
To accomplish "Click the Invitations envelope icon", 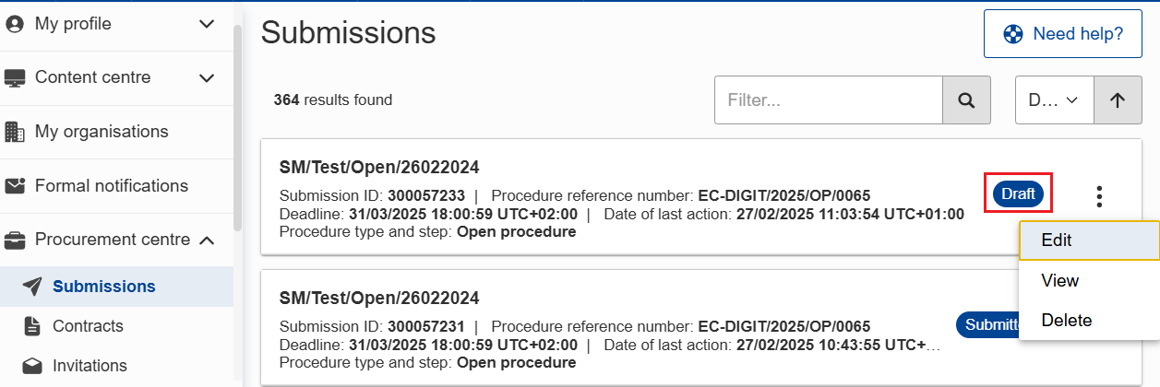I will [32, 366].
